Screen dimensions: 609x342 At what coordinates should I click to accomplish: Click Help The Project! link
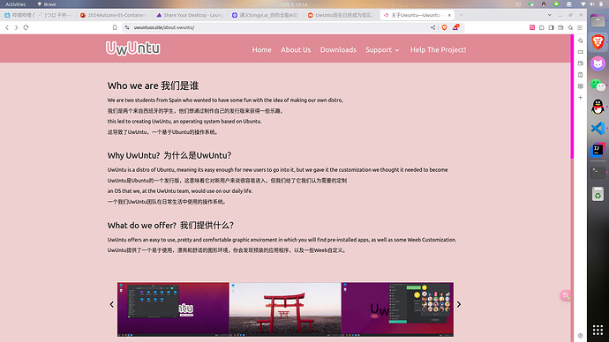point(438,49)
